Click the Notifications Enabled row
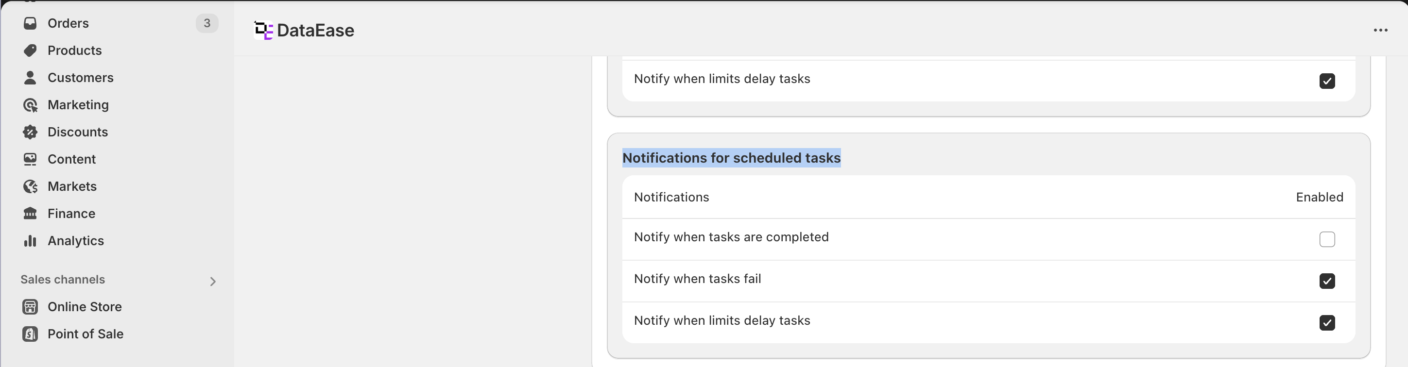This screenshot has width=1408, height=367. pos(988,197)
